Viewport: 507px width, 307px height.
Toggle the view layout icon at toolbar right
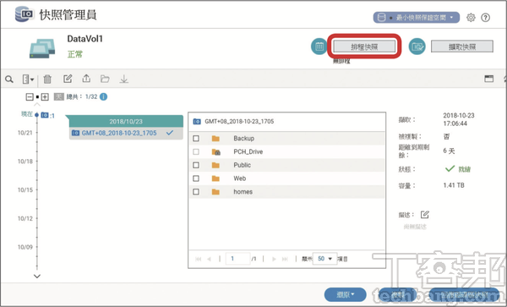(489, 79)
